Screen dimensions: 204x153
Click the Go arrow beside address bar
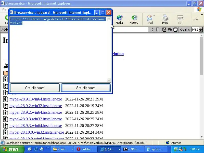pyautogui.click(x=152, y=30)
